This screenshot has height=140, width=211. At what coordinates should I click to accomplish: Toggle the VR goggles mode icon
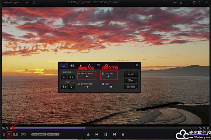click(x=23, y=134)
